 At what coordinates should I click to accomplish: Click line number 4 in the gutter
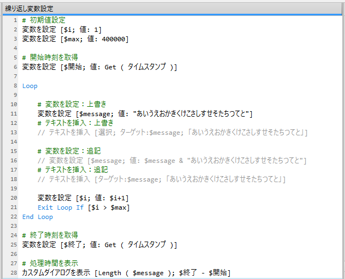click(15, 48)
